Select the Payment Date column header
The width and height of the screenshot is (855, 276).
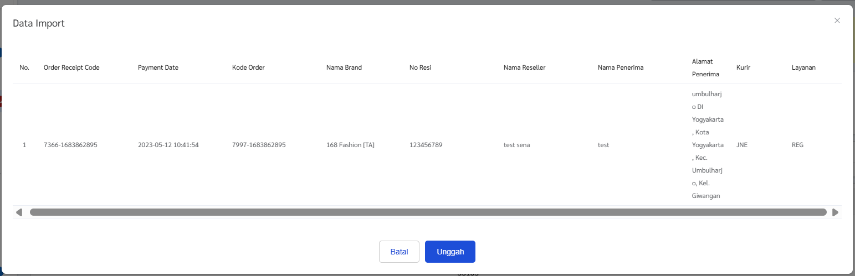(x=158, y=67)
